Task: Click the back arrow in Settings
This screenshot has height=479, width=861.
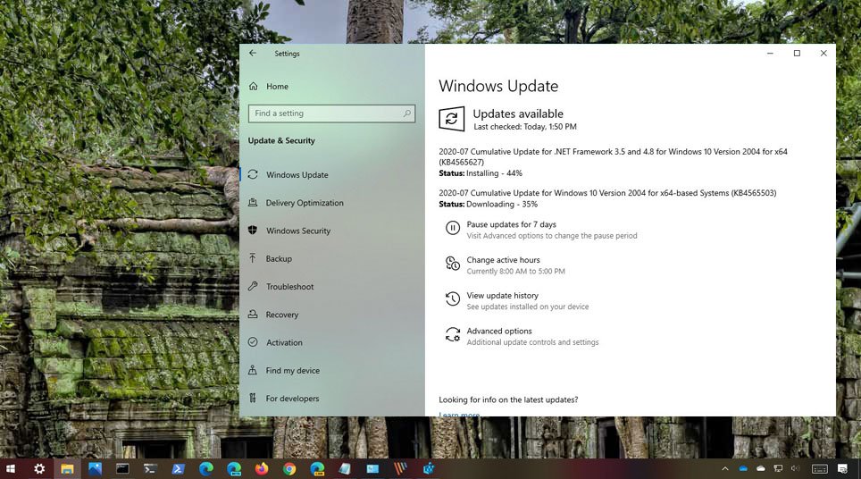Action: coord(253,54)
